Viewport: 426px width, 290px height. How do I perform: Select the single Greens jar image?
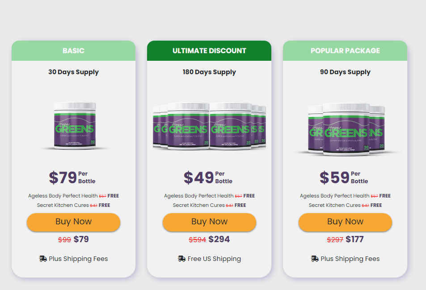(75, 126)
